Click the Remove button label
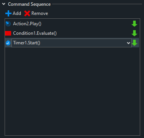Image resolution: width=144 pixels, height=138 pixels. [40, 13]
